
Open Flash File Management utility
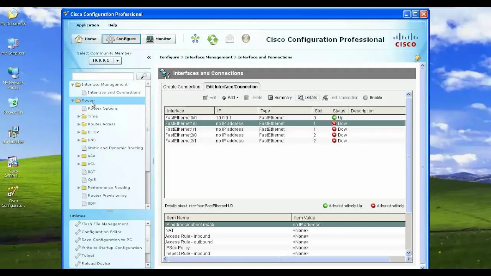[x=105, y=224]
